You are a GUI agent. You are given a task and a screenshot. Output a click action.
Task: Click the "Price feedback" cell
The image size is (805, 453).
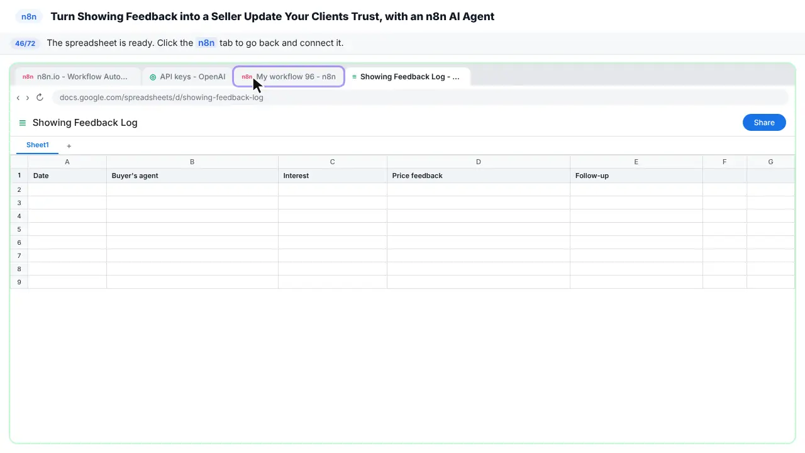coord(479,176)
